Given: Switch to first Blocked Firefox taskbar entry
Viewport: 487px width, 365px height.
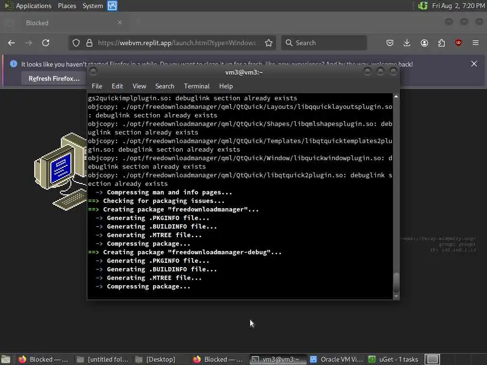Looking at the screenshot, I should (x=43, y=359).
